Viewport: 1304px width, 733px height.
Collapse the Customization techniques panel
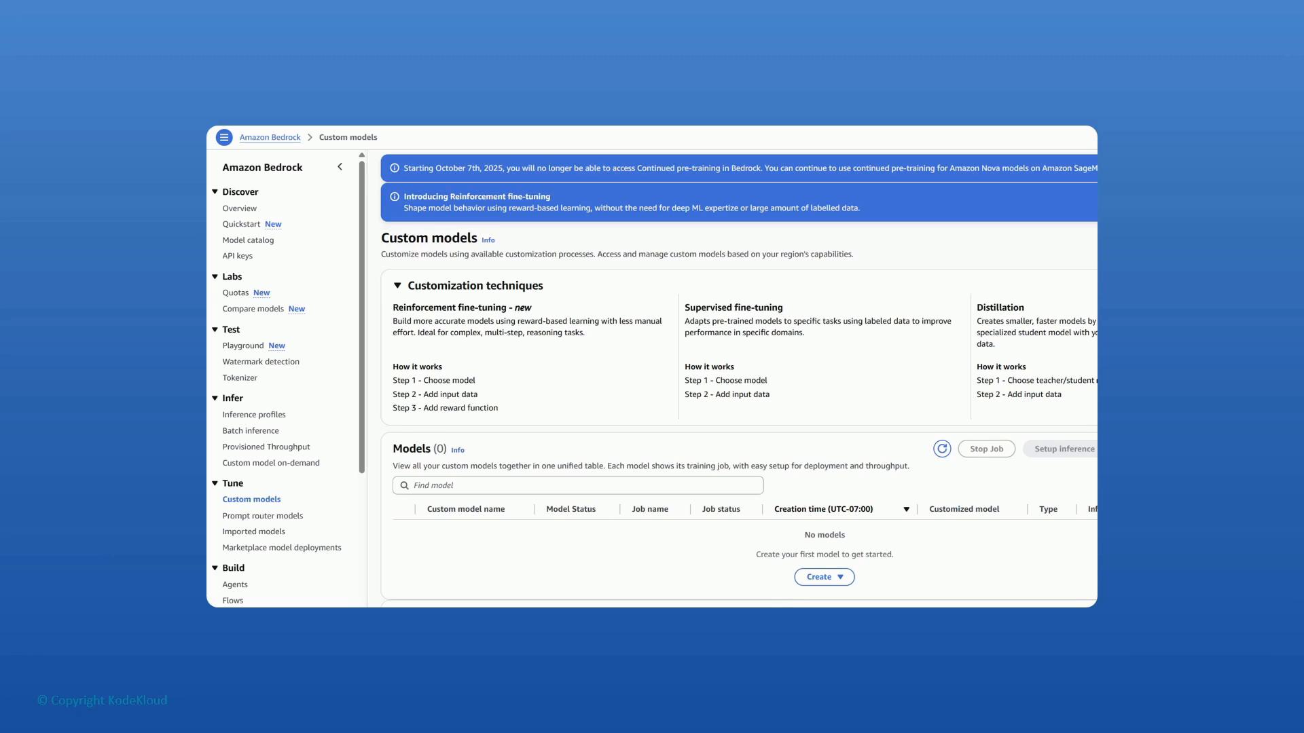point(398,286)
